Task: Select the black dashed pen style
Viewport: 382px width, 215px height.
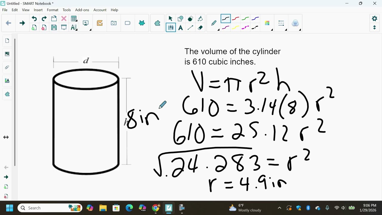Action: coord(255,28)
